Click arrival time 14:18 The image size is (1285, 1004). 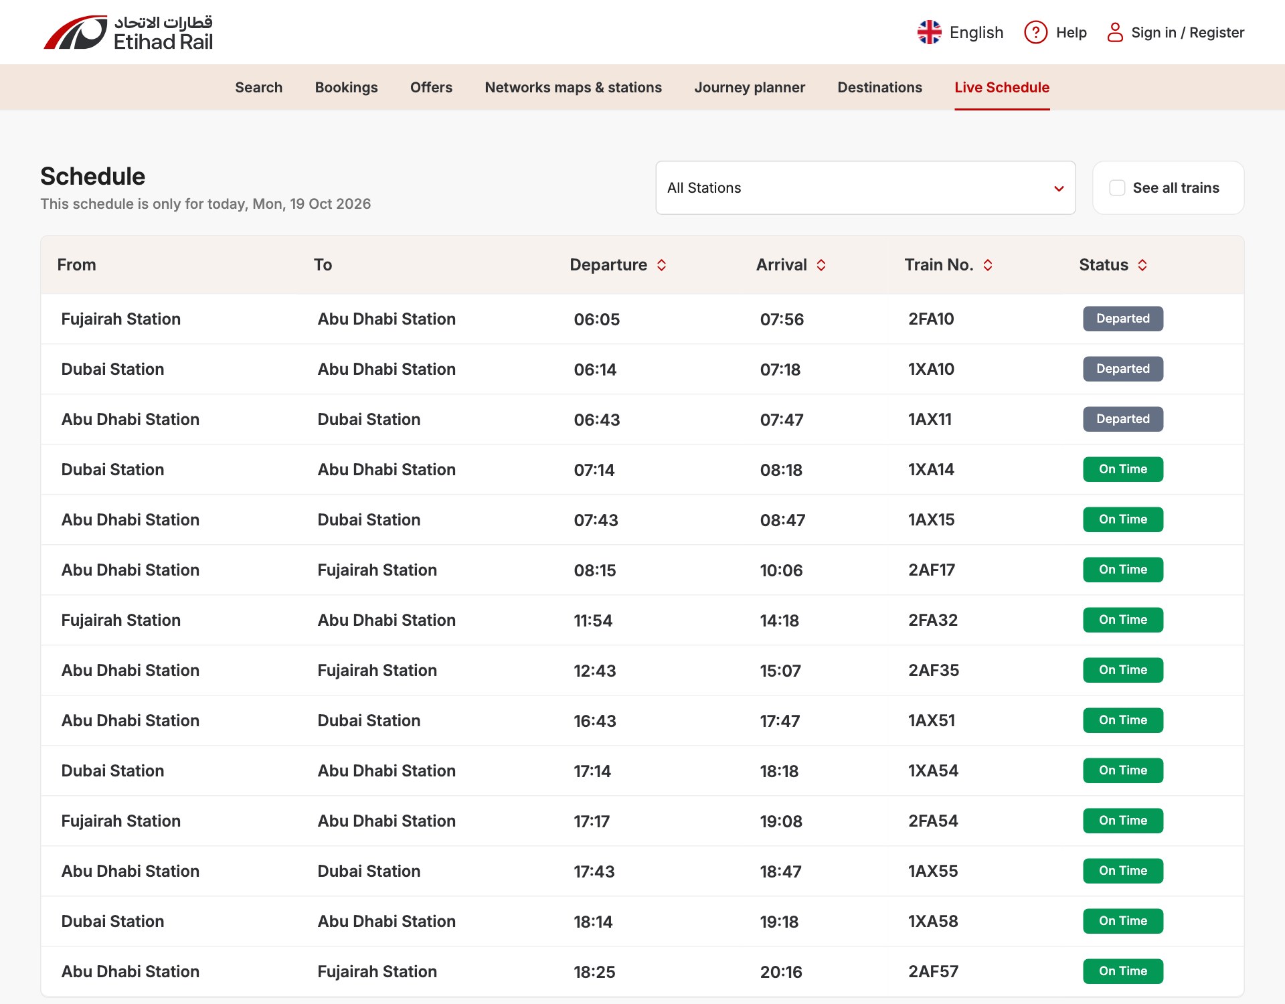click(x=779, y=620)
